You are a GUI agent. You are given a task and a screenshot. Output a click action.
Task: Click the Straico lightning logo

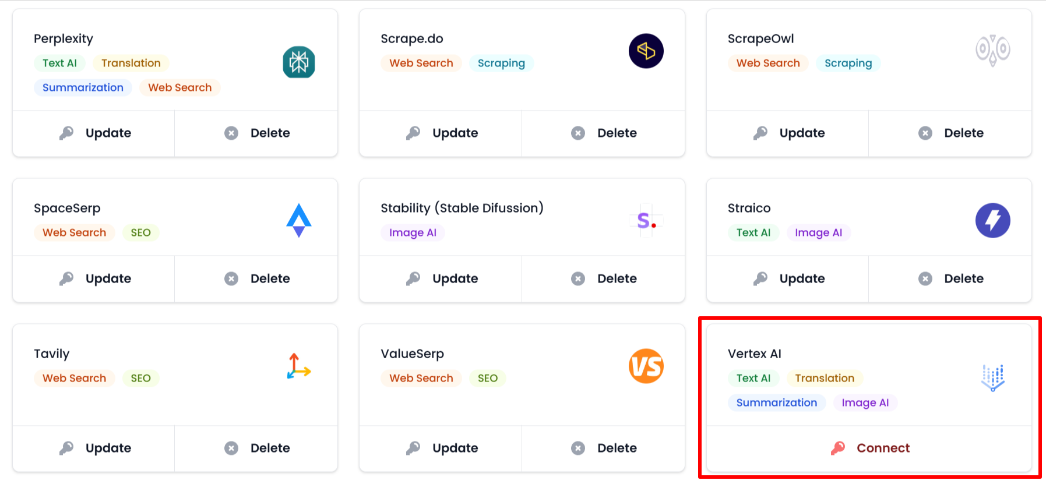point(992,220)
